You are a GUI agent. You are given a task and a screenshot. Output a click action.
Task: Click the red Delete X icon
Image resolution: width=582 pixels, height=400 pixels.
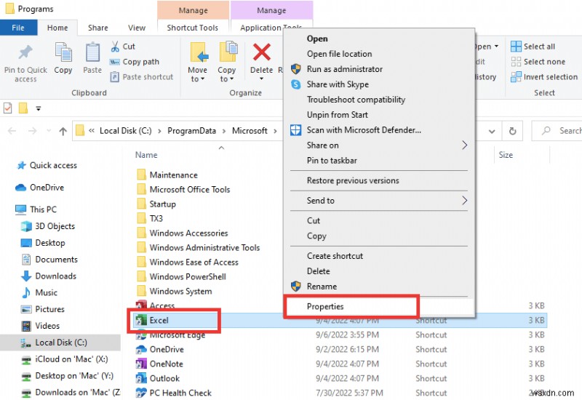pyautogui.click(x=262, y=52)
